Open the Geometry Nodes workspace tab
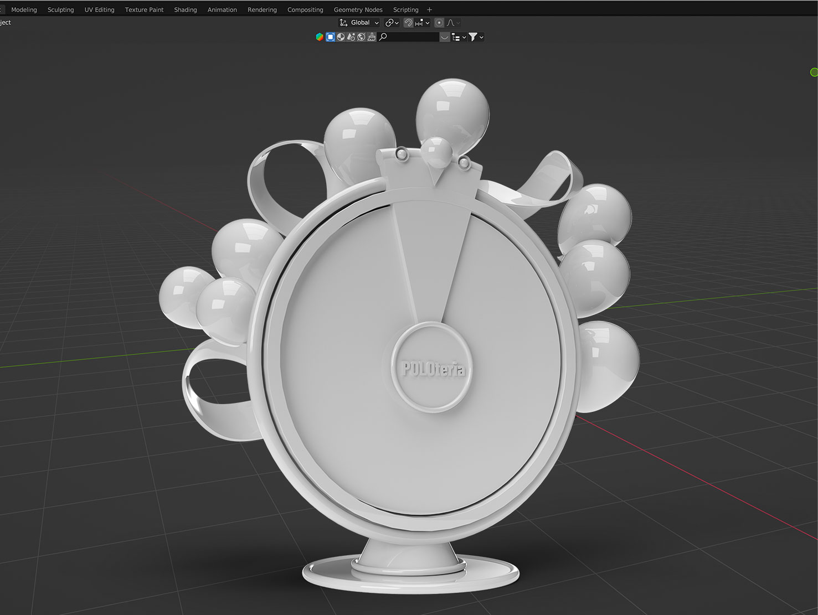Screen dimensions: 818x615 (358, 9)
